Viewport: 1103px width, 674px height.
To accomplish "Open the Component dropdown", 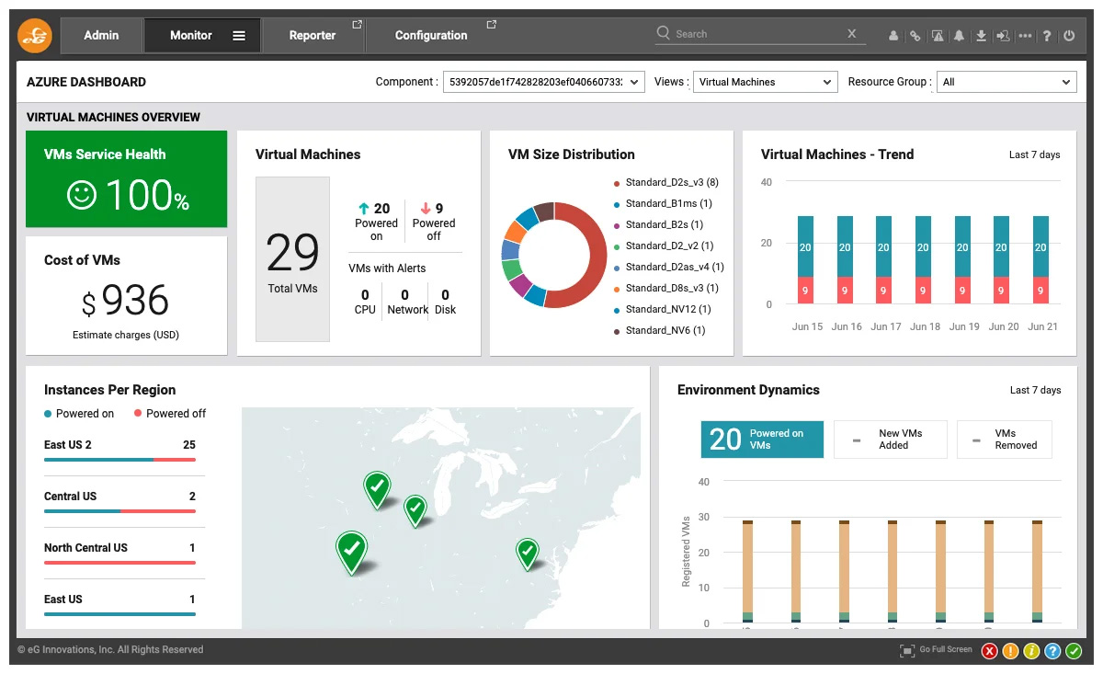I will point(543,82).
